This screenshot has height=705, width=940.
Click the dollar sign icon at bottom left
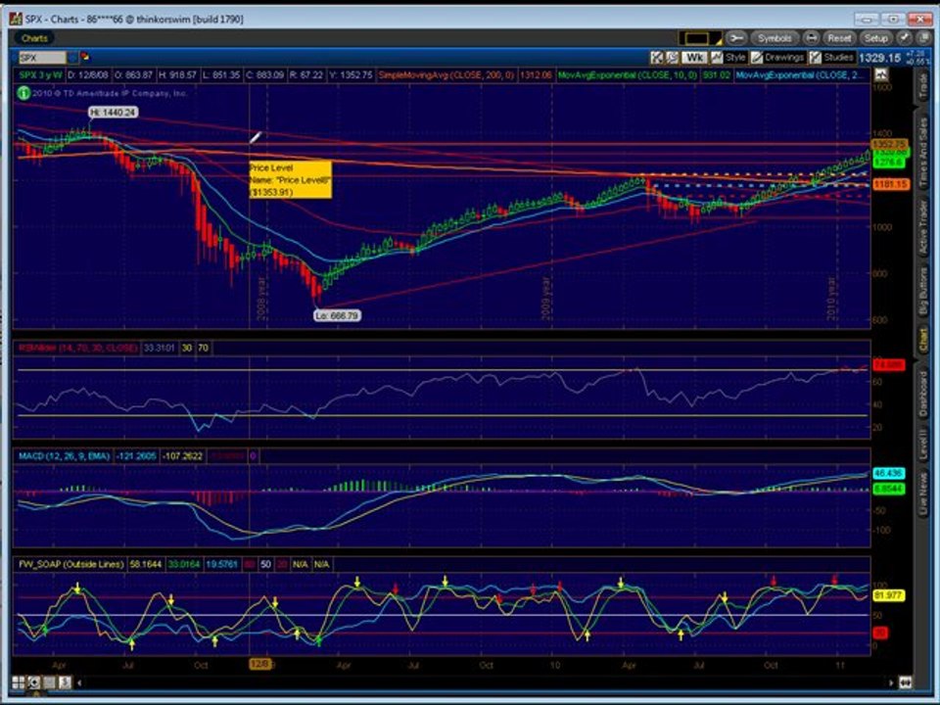65,682
